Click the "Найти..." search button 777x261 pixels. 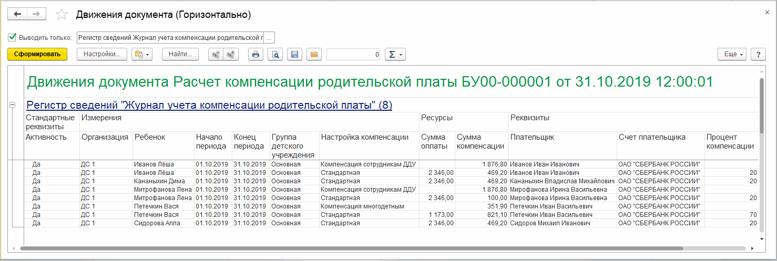click(180, 54)
